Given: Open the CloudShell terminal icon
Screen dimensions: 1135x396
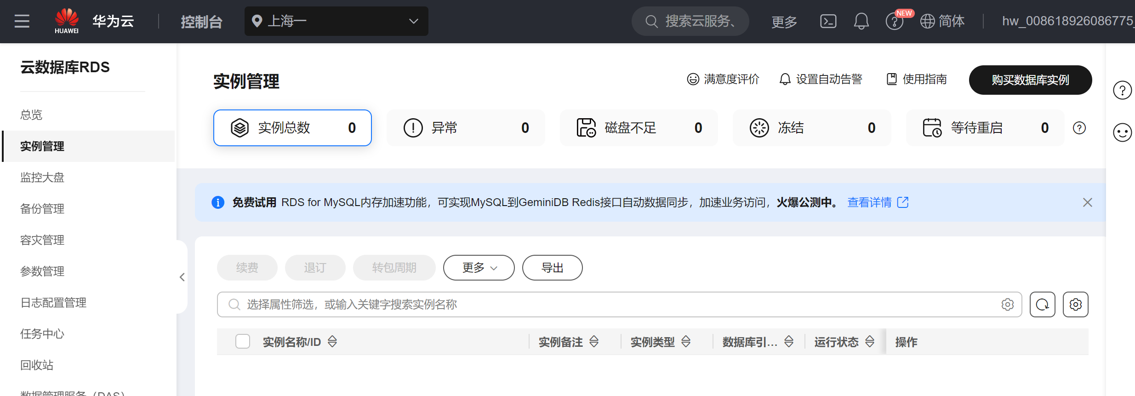Looking at the screenshot, I should [x=828, y=21].
